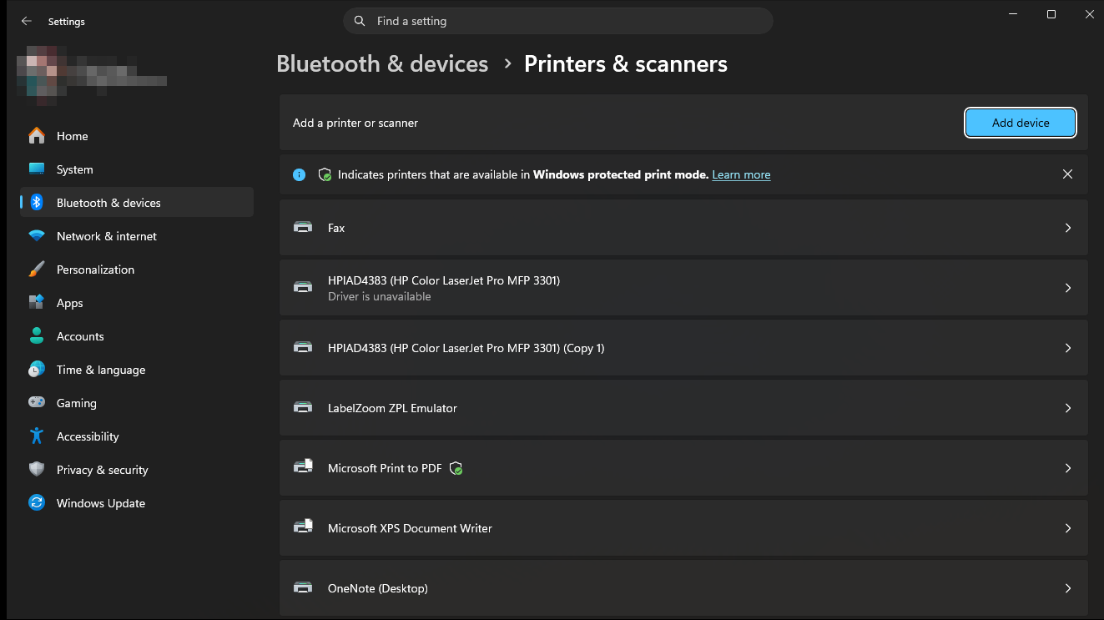Click the Windows Update sync icon
1104x620 pixels.
pyautogui.click(x=37, y=503)
